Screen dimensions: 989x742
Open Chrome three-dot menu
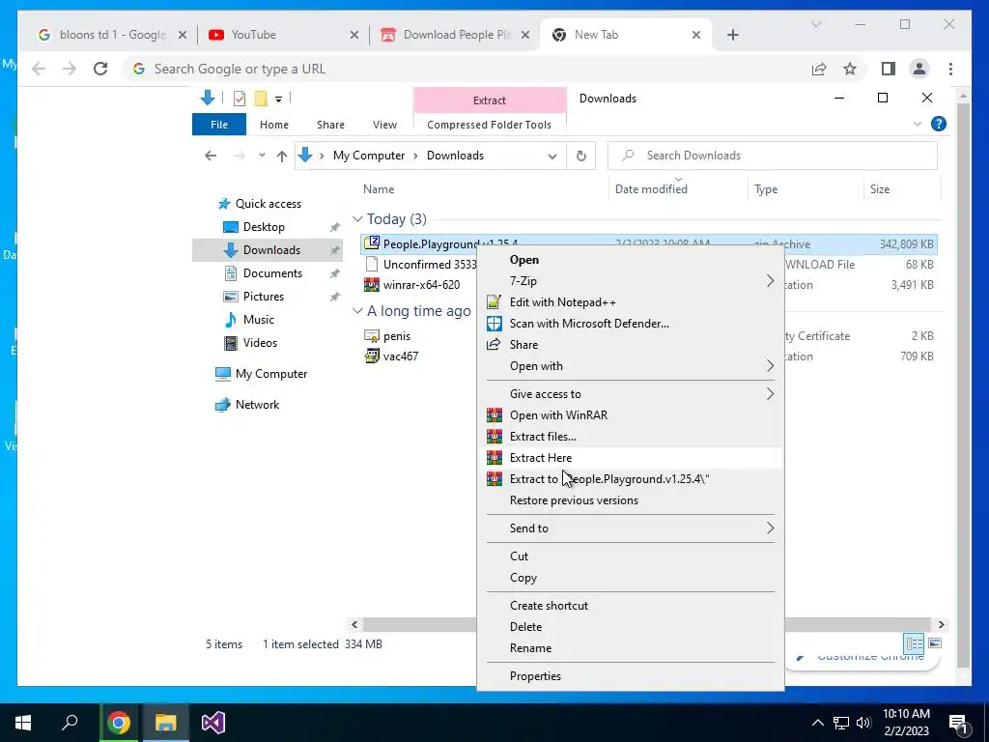pyautogui.click(x=950, y=69)
